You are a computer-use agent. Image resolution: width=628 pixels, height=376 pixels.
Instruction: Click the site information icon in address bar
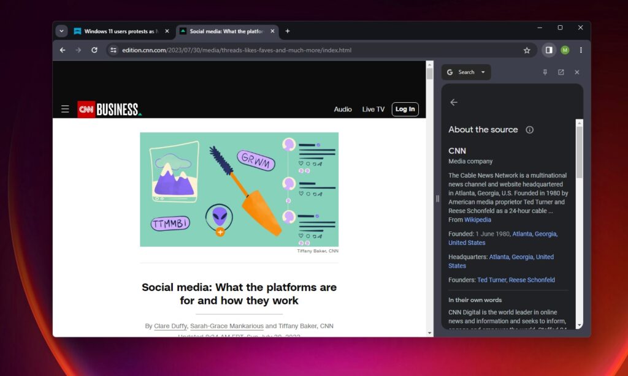click(x=113, y=50)
